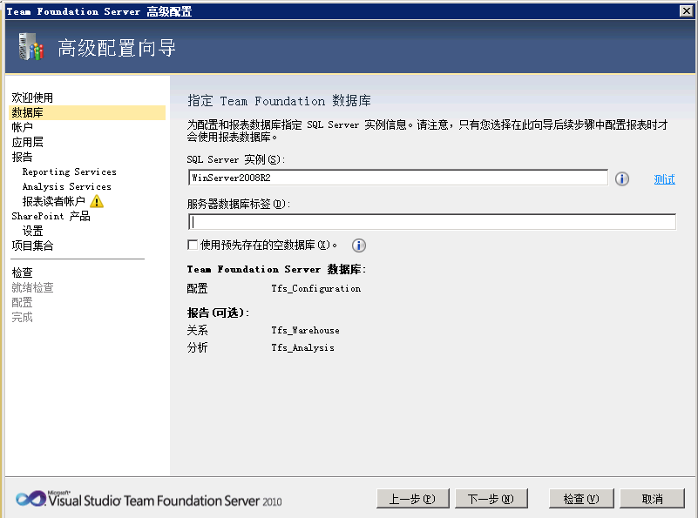The width and height of the screenshot is (698, 518).
Task: Select 检查 section in the sidebar
Action: [x=22, y=272]
